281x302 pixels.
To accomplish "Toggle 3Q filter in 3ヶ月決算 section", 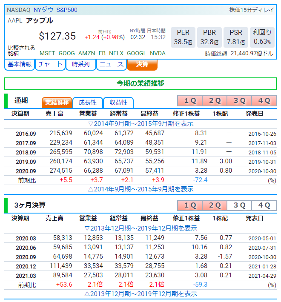I will (239, 205).
